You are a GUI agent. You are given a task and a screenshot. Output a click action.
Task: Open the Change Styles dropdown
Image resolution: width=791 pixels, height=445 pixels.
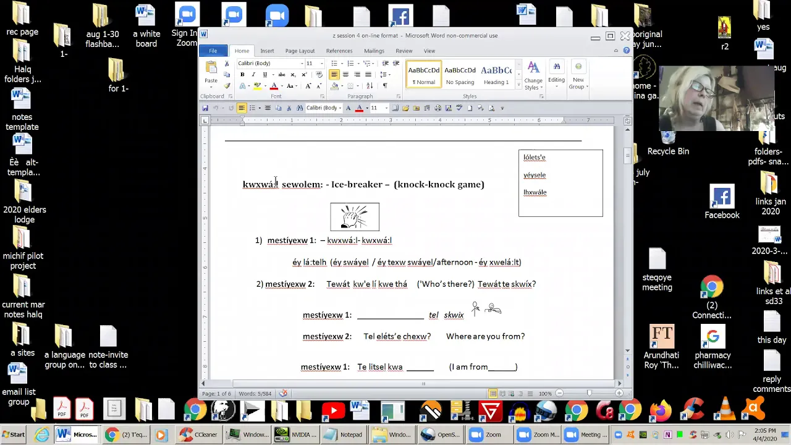[533, 75]
